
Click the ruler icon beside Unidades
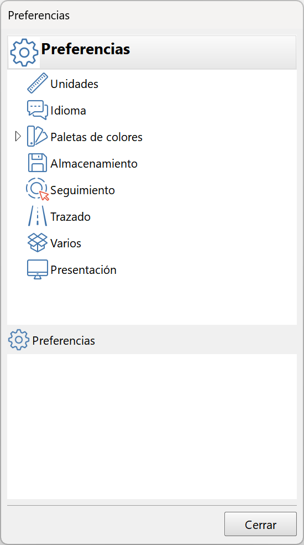(x=38, y=84)
